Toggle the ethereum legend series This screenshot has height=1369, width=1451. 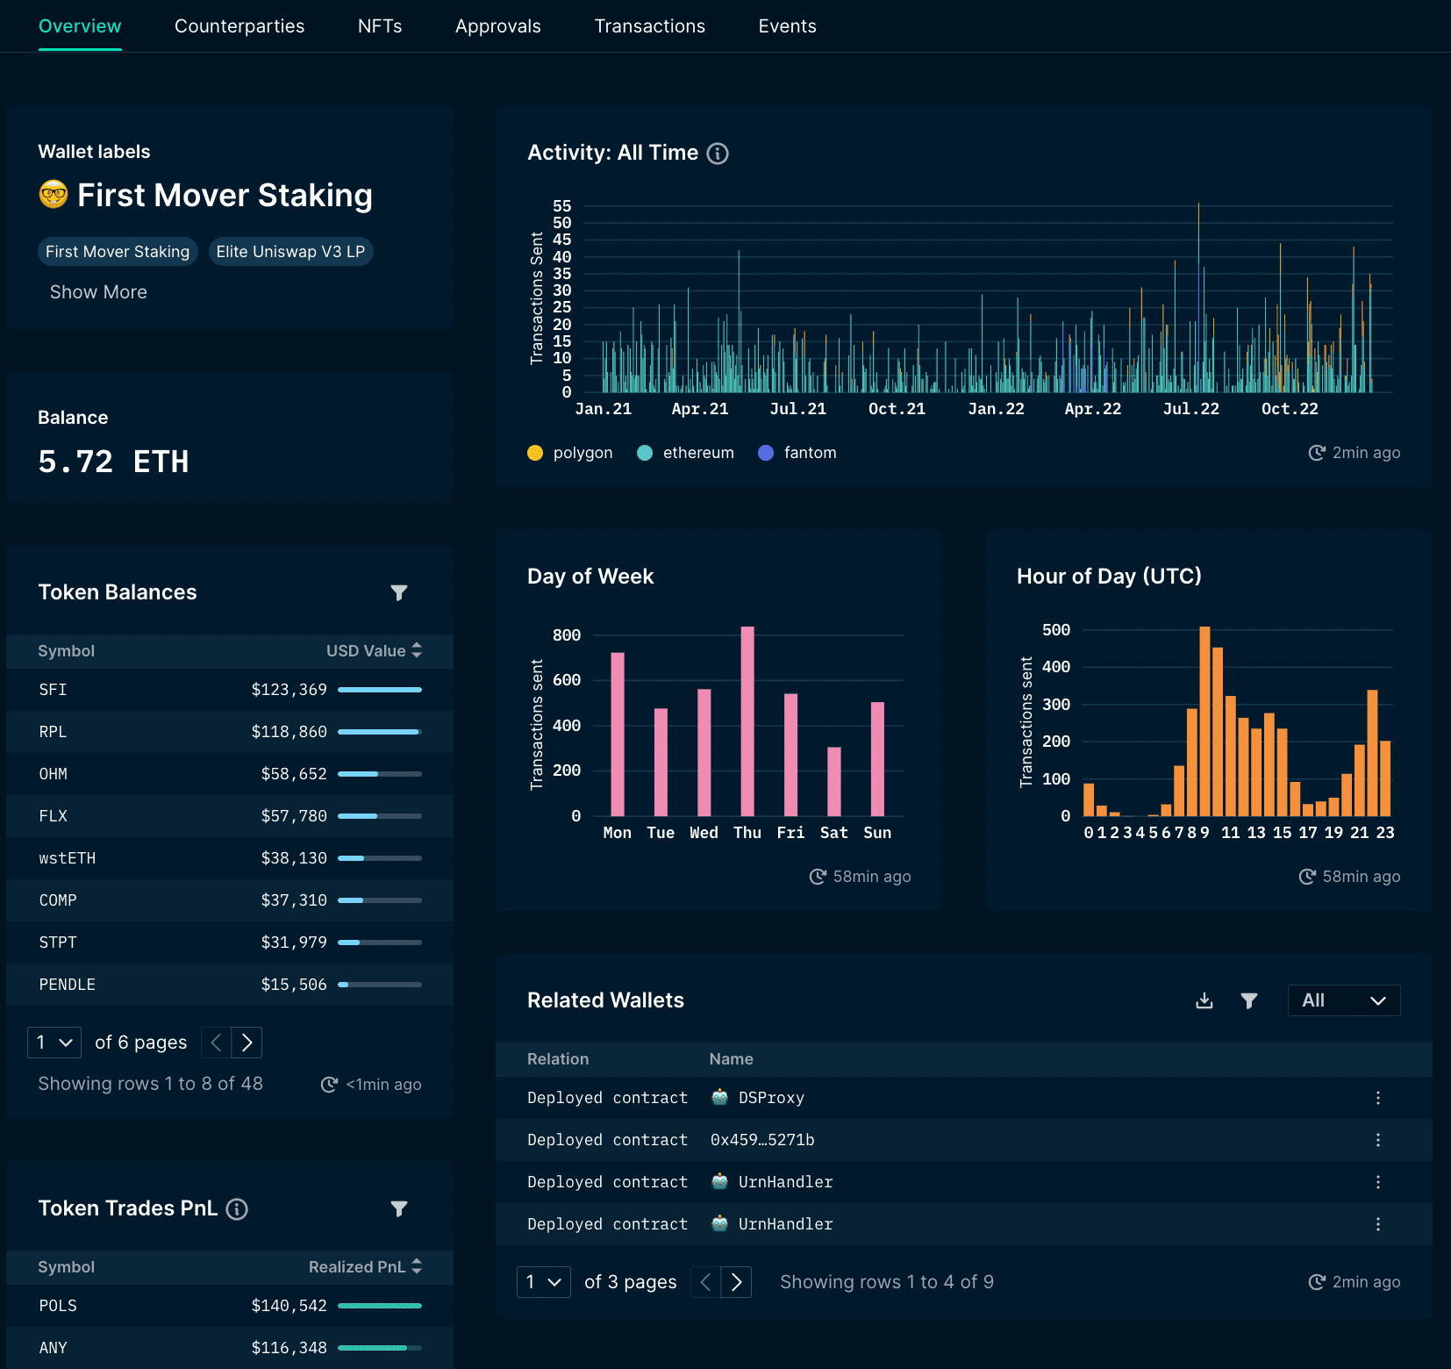pyautogui.click(x=685, y=453)
